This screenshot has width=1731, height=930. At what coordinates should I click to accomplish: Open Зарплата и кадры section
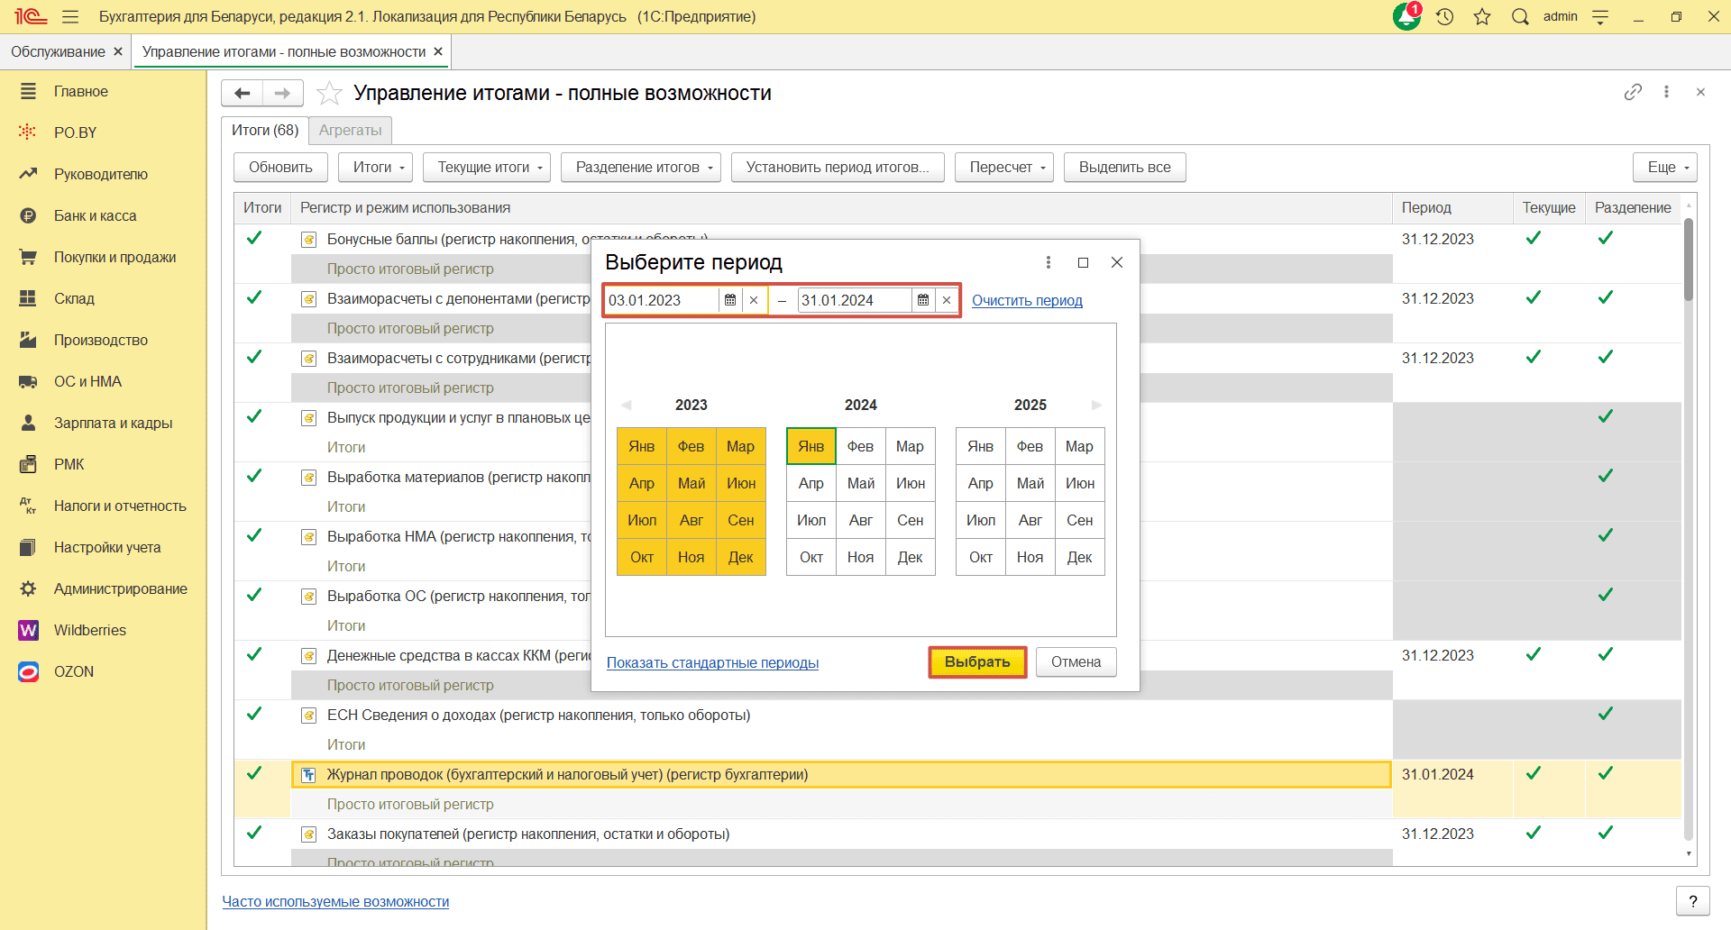coord(113,423)
